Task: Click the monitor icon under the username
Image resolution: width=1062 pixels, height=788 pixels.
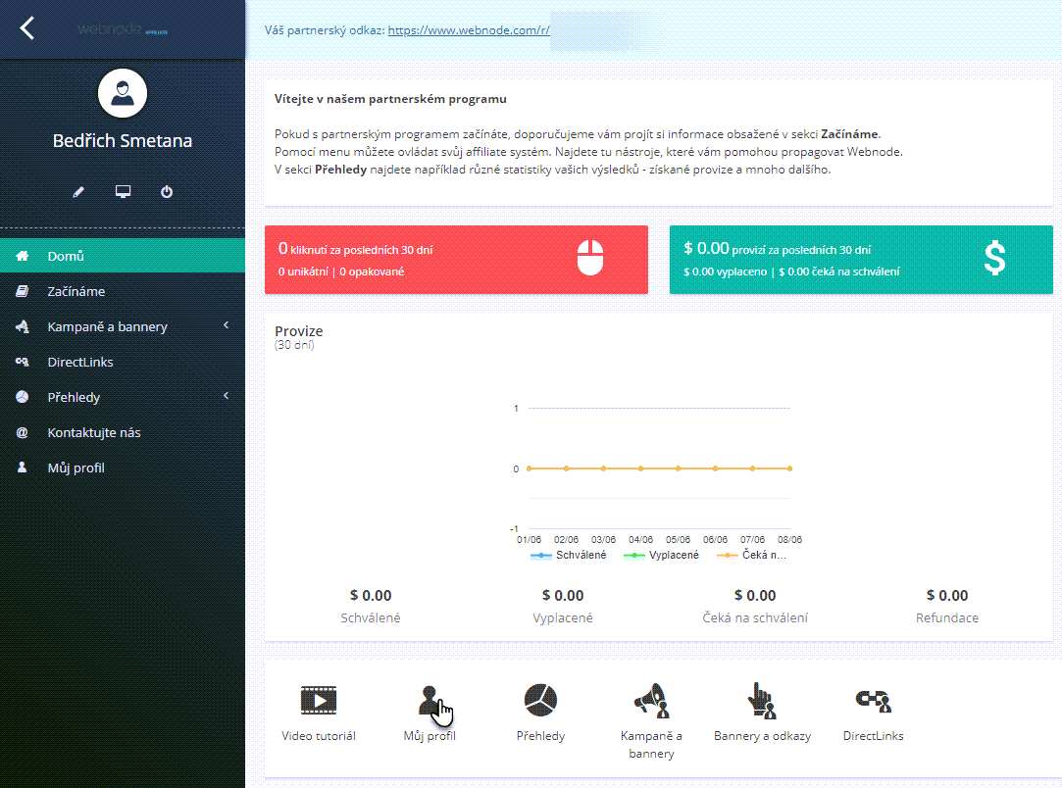Action: (123, 192)
